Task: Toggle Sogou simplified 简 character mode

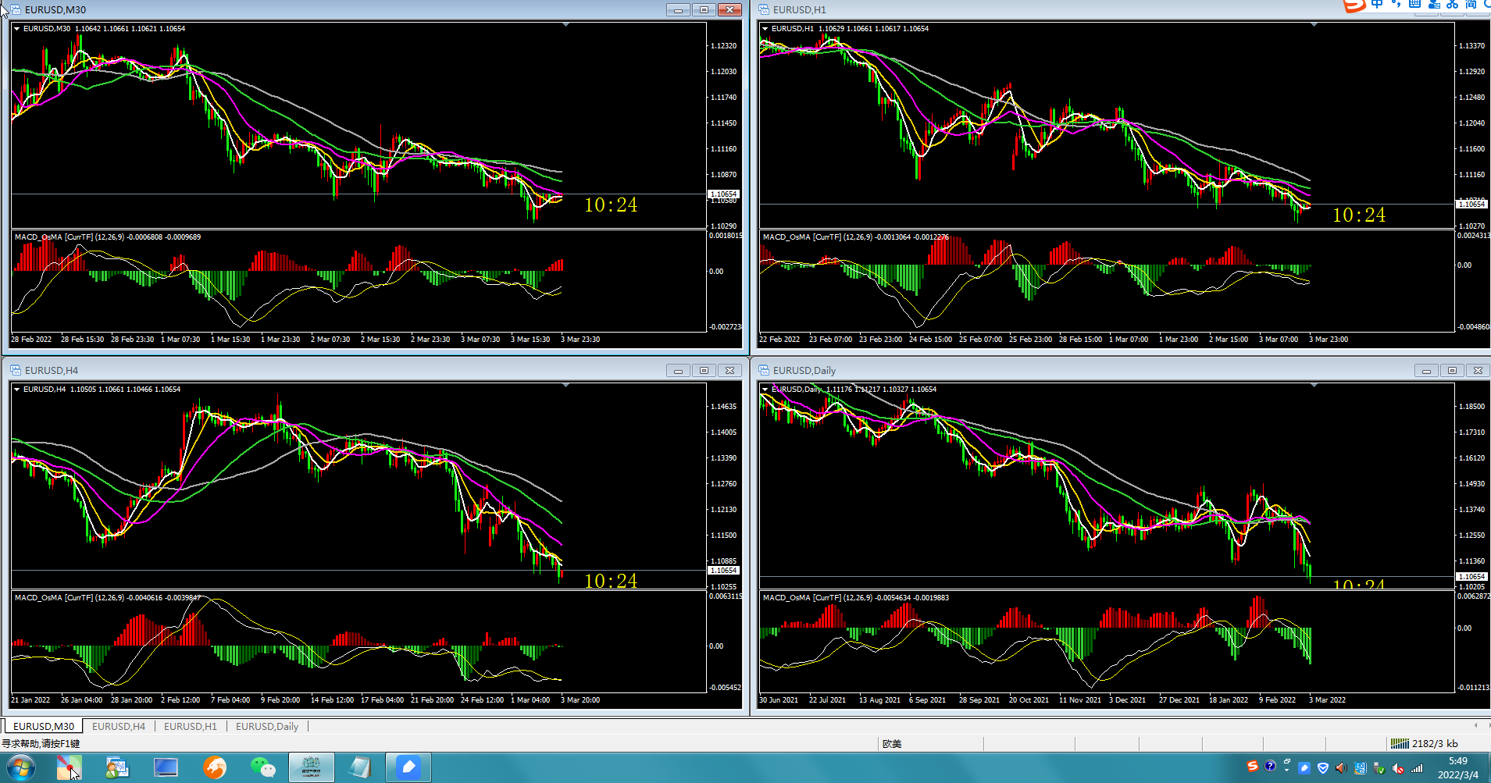Action: point(1471,4)
